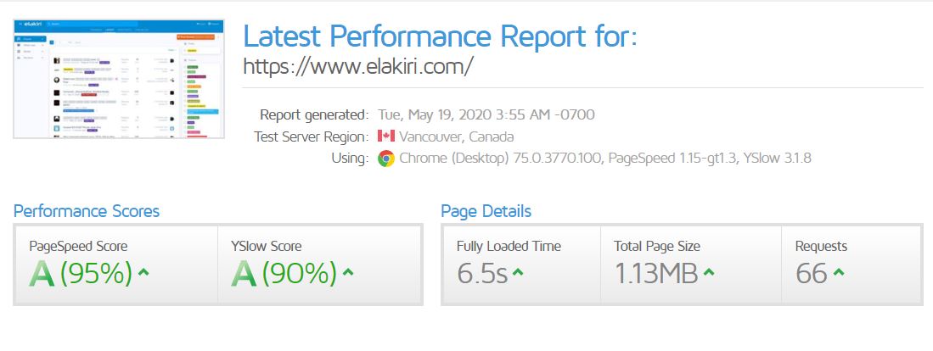The image size is (933, 351).
Task: Click the YSlow grade A letter
Action: 244,274
